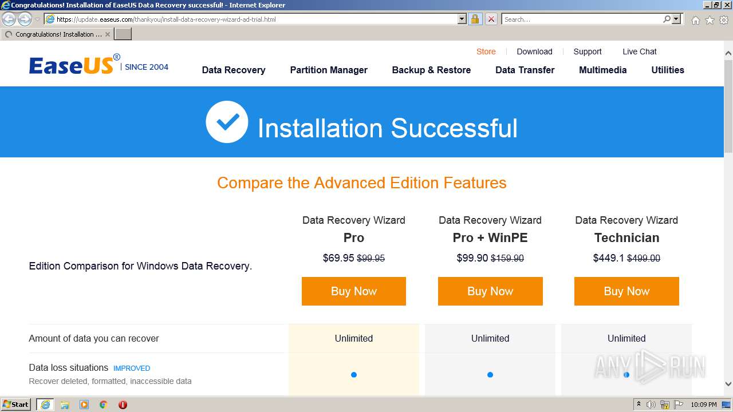Screen dimensions: 733x412
Task: Click the browser Forward arrow button
Action: [x=25, y=19]
